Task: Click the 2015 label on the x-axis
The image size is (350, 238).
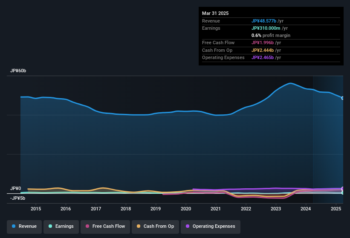Action: 36,209
